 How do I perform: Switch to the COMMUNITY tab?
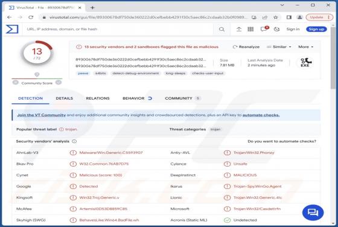182,98
